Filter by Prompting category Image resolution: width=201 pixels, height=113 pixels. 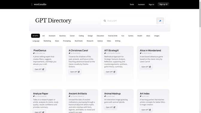coord(67,41)
